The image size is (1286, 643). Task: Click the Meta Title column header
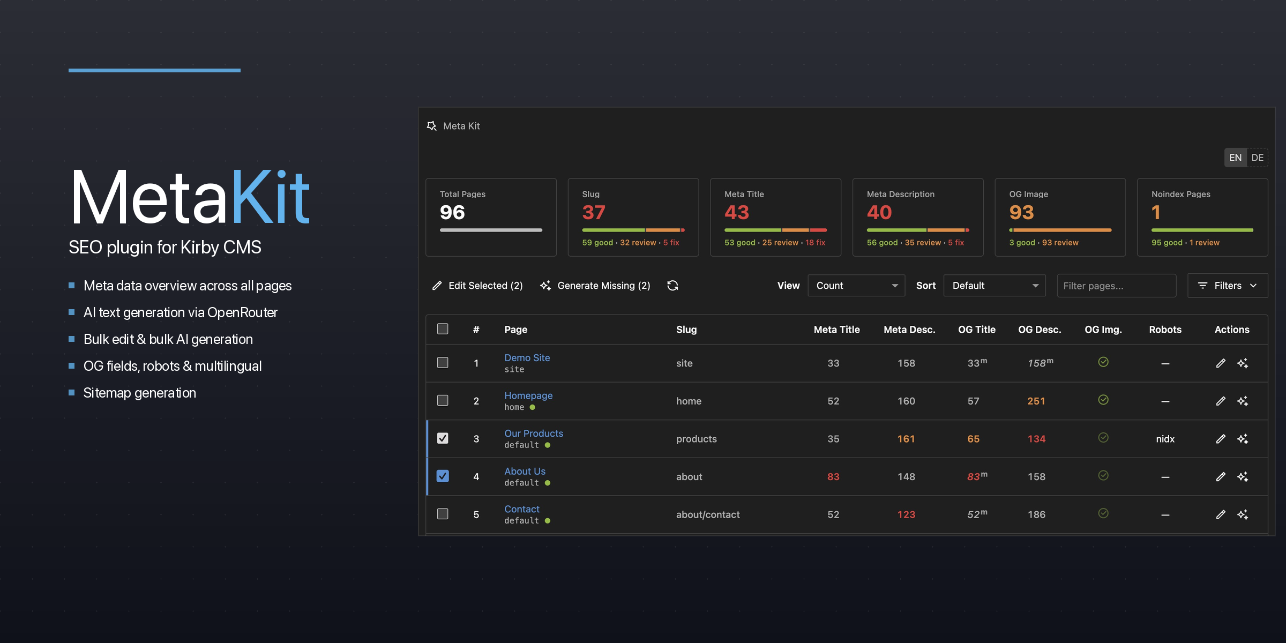(836, 330)
